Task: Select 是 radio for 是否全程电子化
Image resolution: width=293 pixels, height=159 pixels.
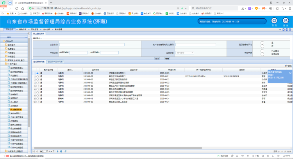Action: (x=262, y=43)
